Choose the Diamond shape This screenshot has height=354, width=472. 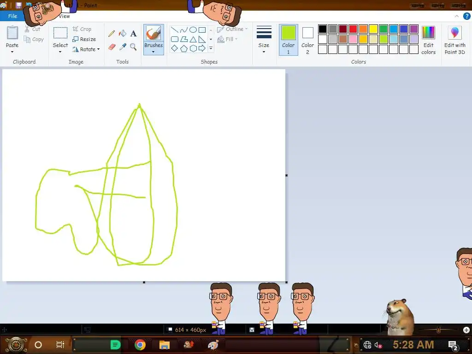[x=174, y=48]
